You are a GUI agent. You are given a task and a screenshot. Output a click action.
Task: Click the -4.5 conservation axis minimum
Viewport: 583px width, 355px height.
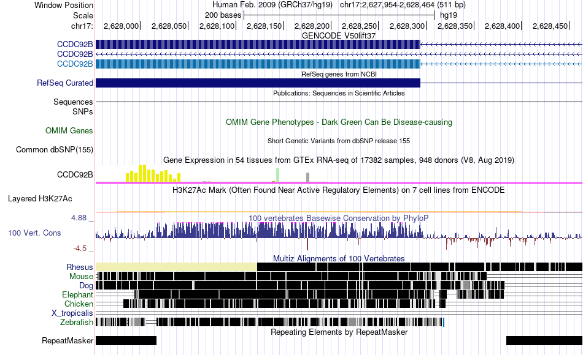pos(80,248)
